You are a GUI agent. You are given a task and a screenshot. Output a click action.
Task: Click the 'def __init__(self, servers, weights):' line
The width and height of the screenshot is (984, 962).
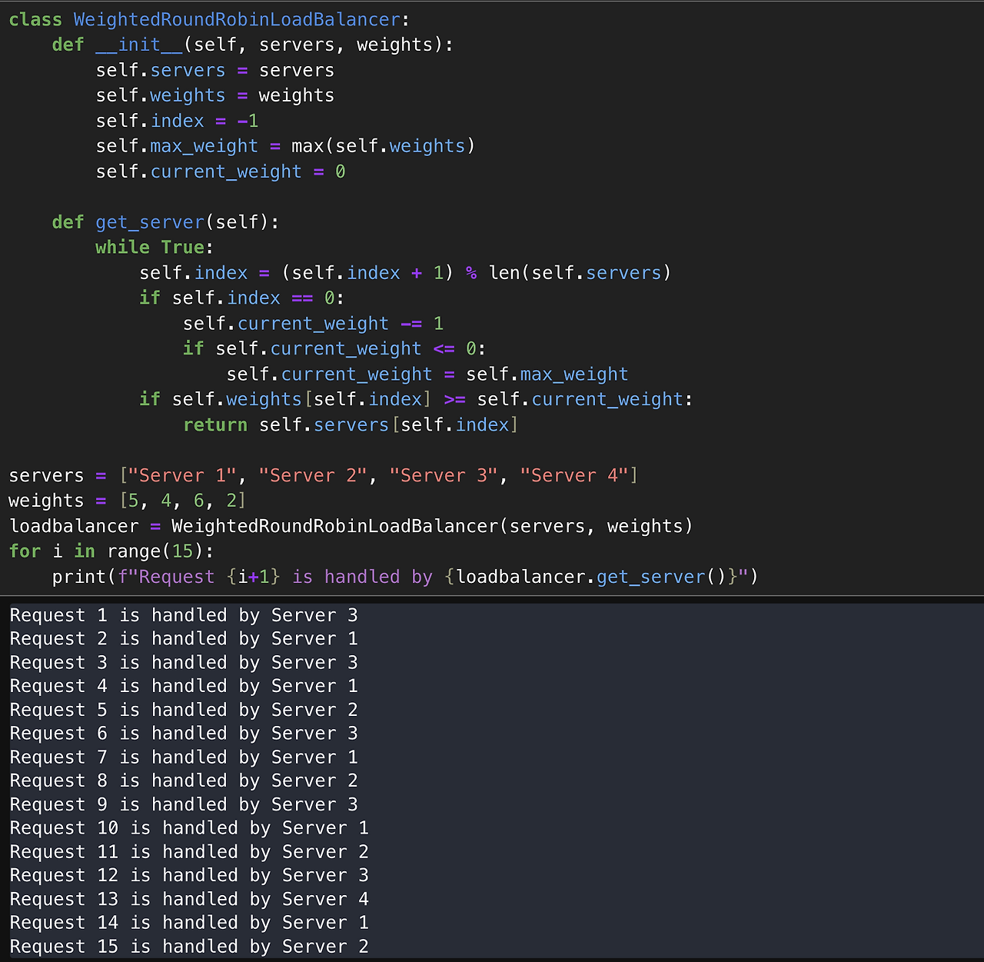coord(253,45)
